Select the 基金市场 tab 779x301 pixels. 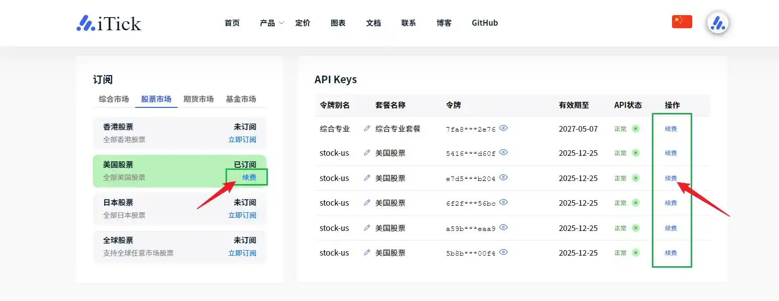[241, 99]
